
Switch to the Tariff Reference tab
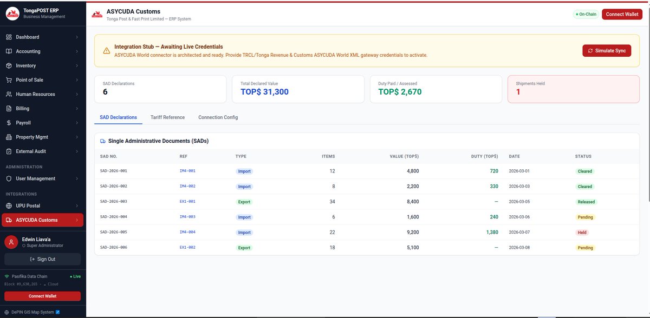point(167,117)
